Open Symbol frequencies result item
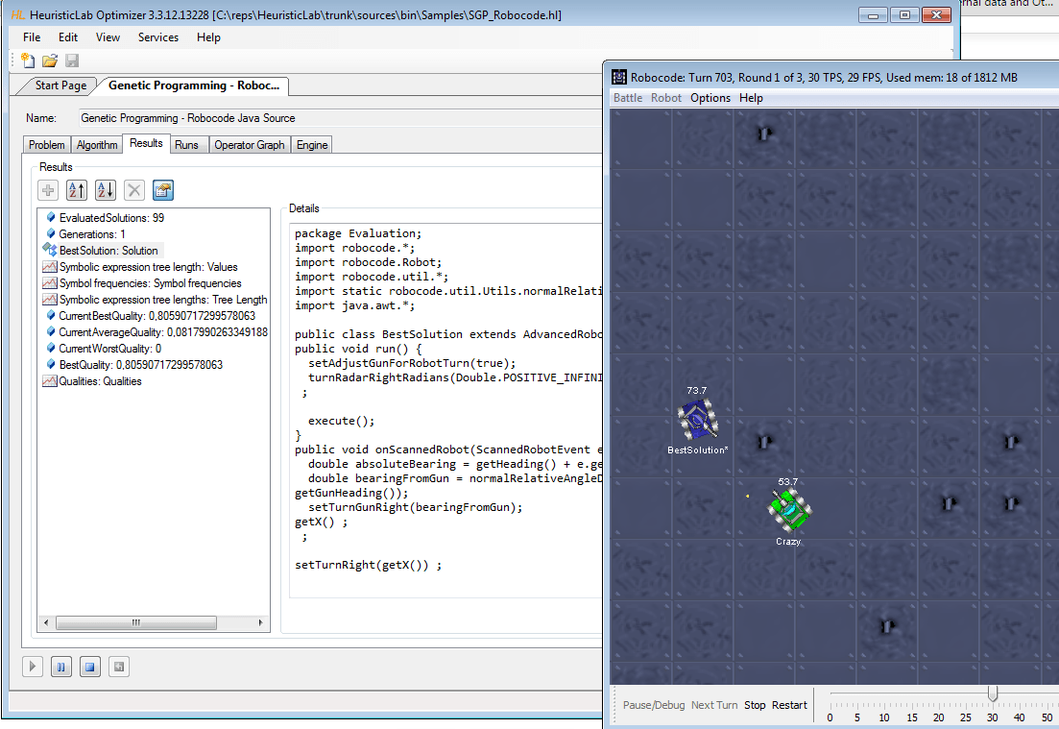The width and height of the screenshot is (1059, 729). click(x=150, y=283)
